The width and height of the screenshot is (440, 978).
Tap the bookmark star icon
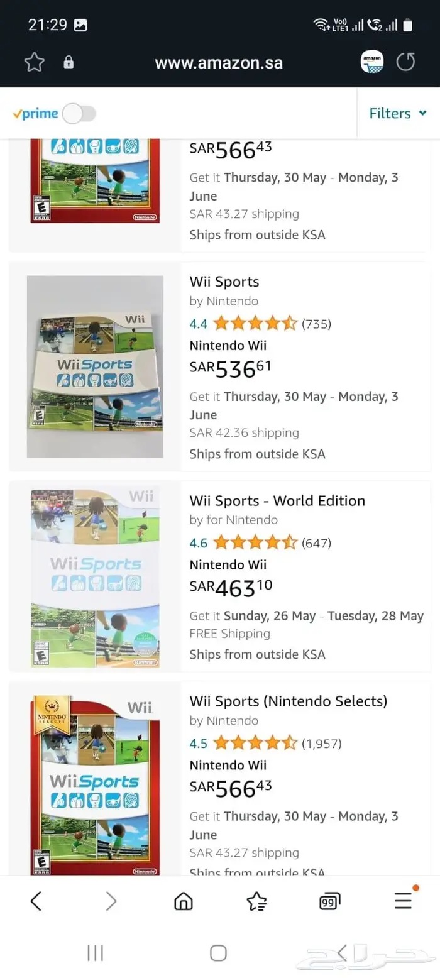(x=35, y=62)
